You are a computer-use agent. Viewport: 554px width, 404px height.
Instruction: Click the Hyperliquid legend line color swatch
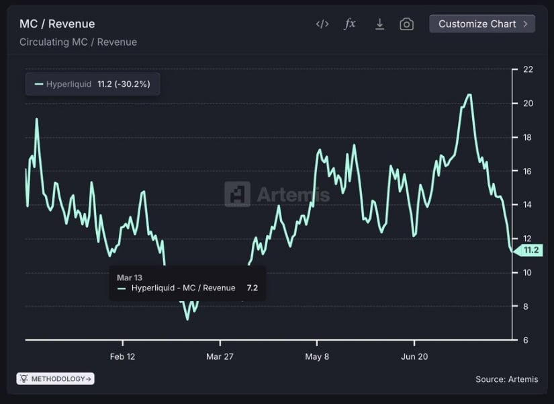tap(39, 84)
